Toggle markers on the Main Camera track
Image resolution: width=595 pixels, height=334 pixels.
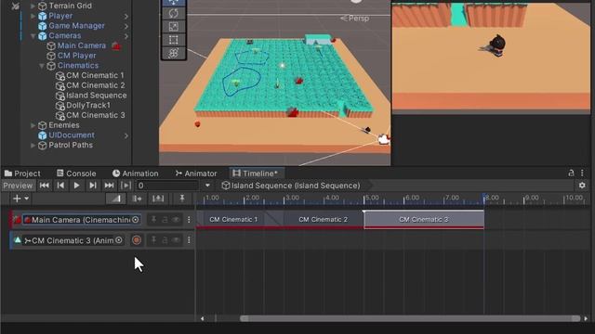(x=153, y=220)
